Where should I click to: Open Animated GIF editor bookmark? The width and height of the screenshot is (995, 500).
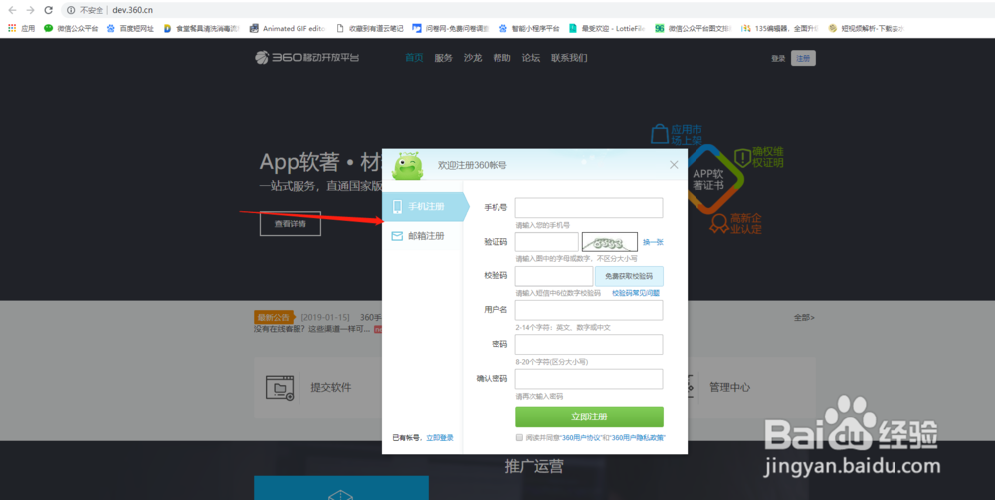click(289, 28)
